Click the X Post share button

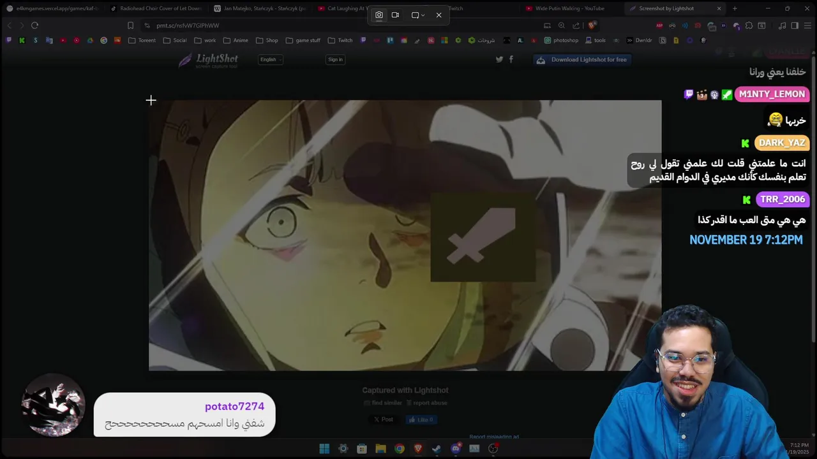pos(384,419)
